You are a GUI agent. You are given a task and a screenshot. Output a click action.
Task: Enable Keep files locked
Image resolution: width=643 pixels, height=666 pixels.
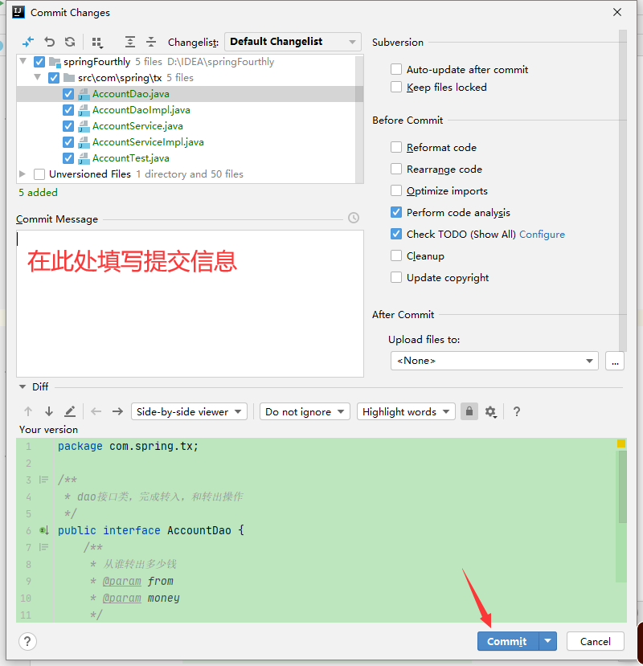pyautogui.click(x=396, y=87)
